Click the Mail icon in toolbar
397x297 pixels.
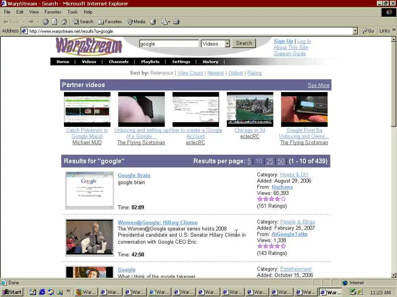(x=164, y=22)
